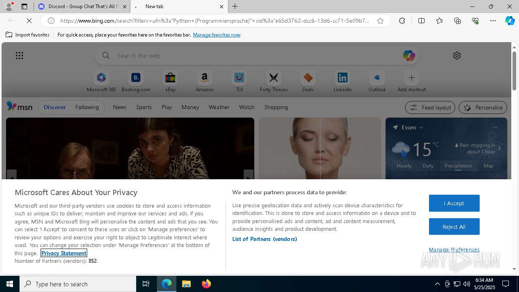The width and height of the screenshot is (519, 292).
Task: Open the tab actions menu icon
Action: click(24, 6)
